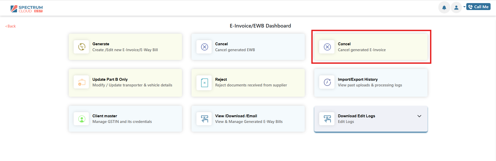Viewport: 496px width, 161px height.
Task: Open the Spectrum Cloud GST logo
Action: pos(27,9)
